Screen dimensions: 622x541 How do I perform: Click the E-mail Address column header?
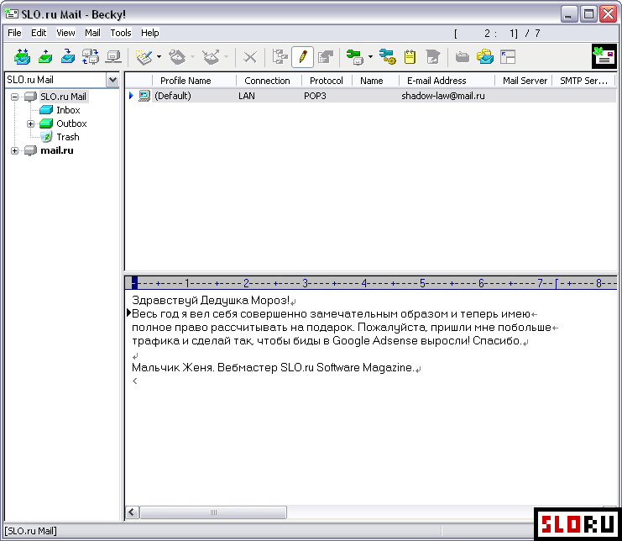click(436, 81)
